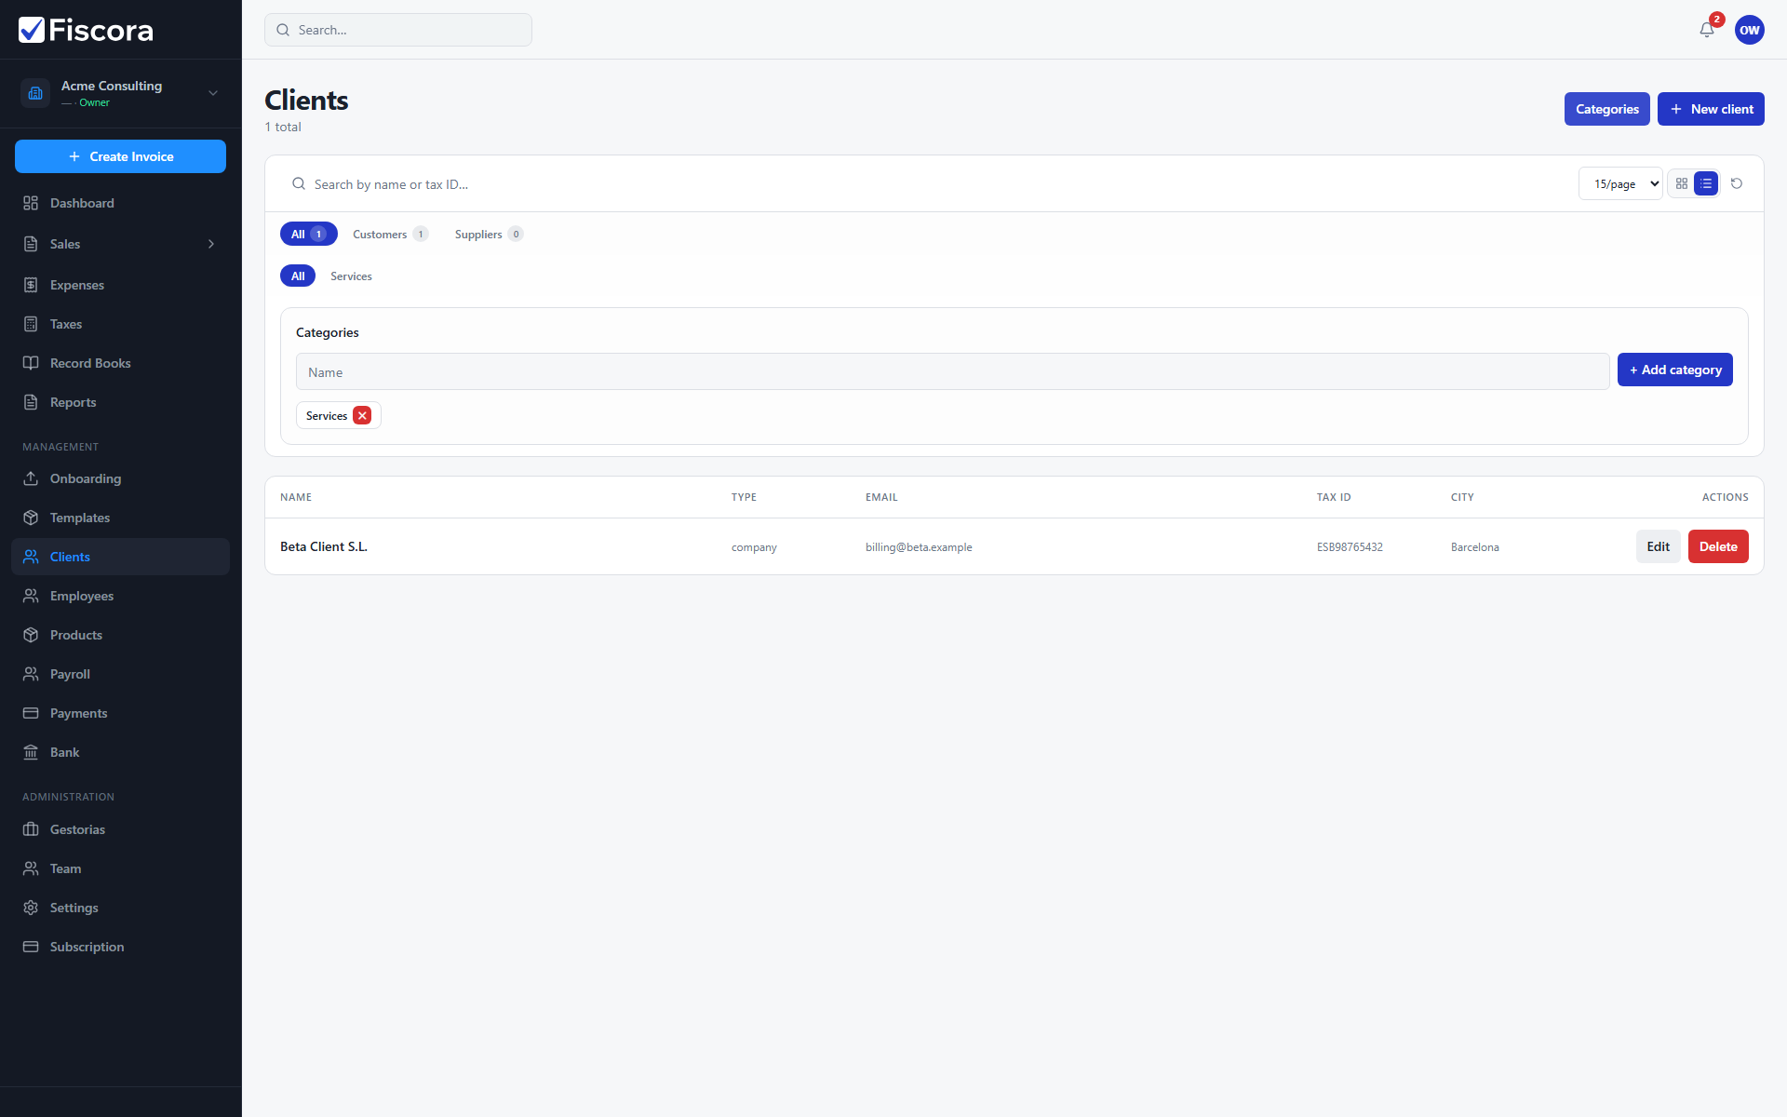Open the OW user avatar menu
Image resolution: width=1787 pixels, height=1117 pixels.
1750,30
